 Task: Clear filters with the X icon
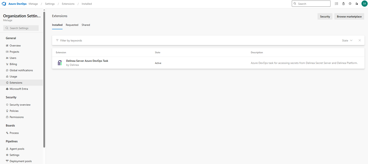tap(359, 40)
